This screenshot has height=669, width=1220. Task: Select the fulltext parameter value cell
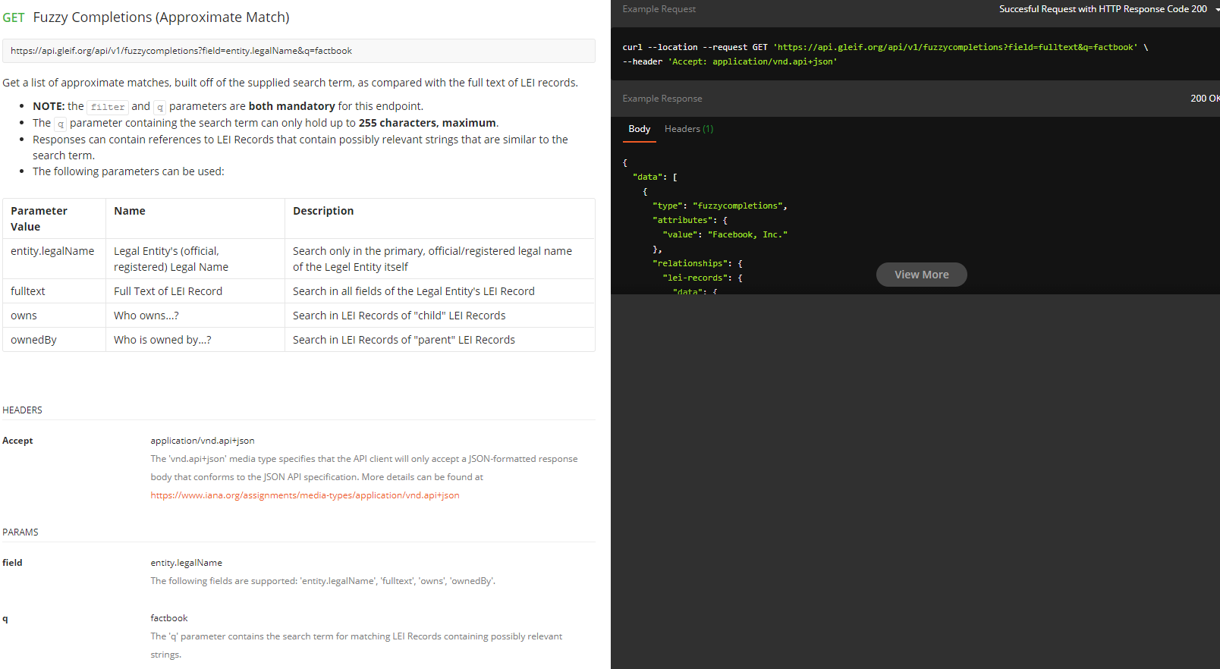[28, 291]
